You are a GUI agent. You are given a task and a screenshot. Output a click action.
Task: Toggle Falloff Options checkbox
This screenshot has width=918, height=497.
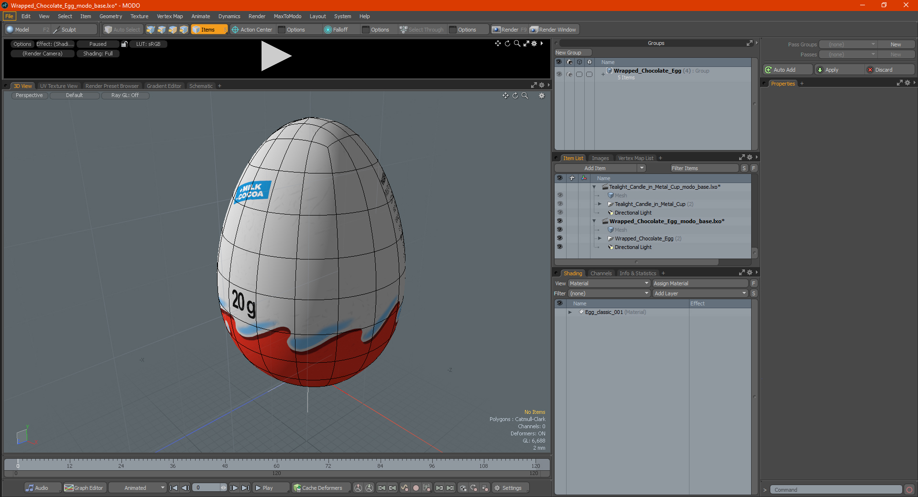(x=366, y=30)
